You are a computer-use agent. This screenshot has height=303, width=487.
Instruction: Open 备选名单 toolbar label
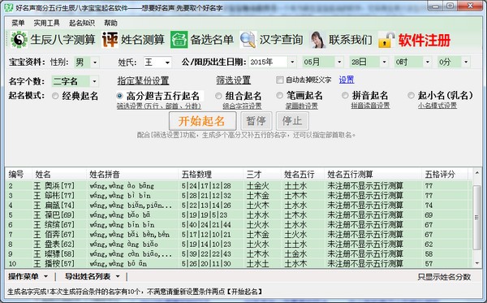[212, 40]
